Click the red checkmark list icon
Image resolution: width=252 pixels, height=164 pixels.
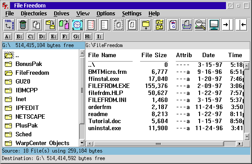91,25
